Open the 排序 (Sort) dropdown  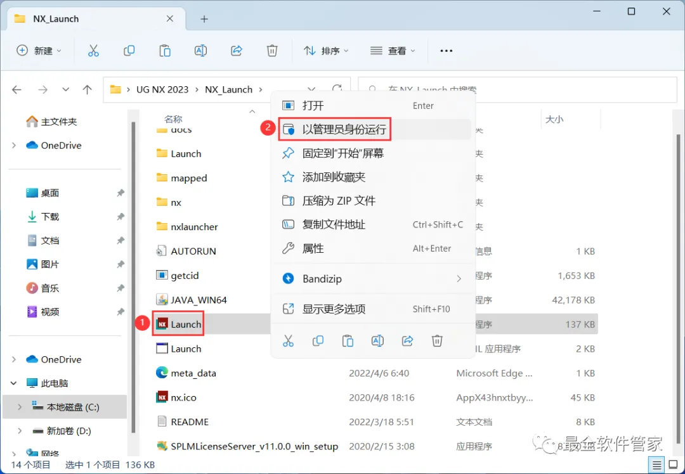pyautogui.click(x=327, y=51)
